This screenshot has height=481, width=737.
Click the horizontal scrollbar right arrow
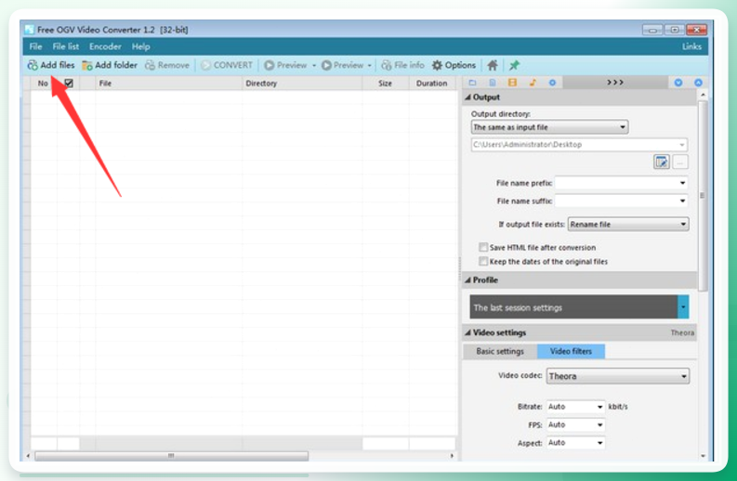tap(452, 456)
